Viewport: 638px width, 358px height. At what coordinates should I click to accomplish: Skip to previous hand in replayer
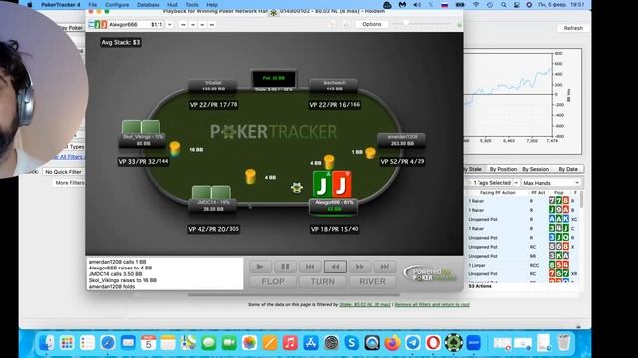310,267
